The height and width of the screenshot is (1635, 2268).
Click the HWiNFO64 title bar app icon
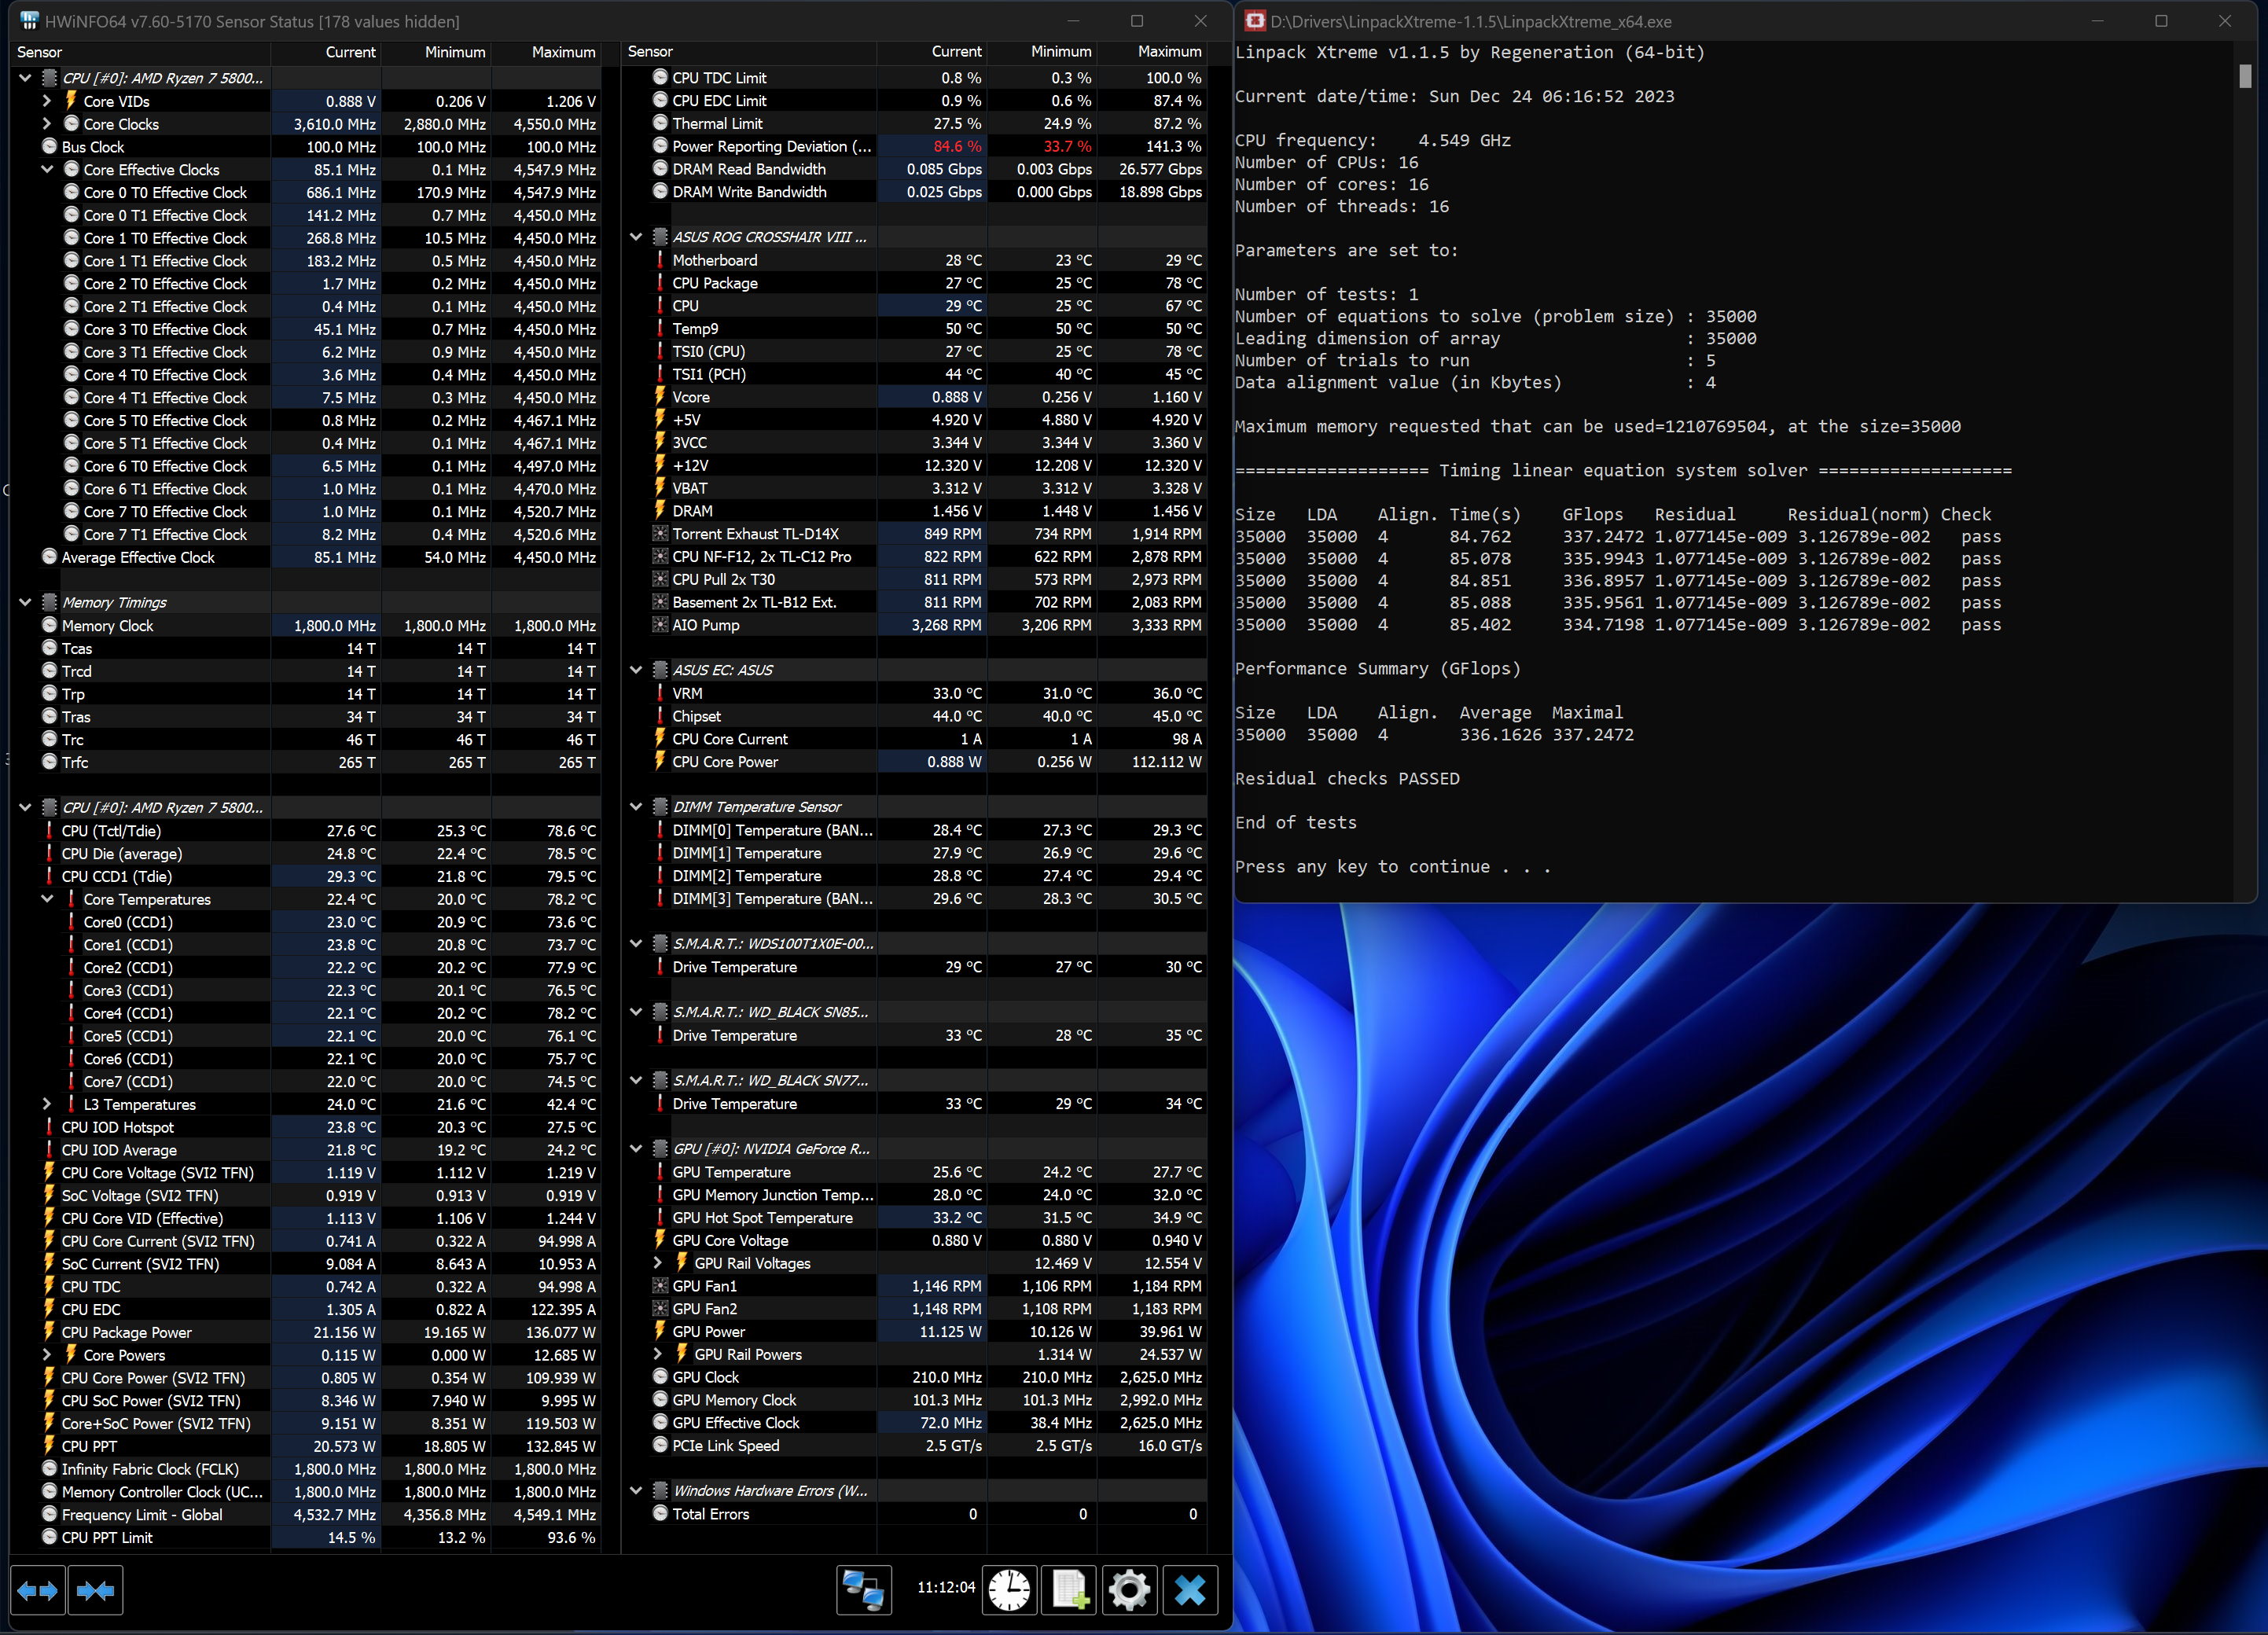29,21
